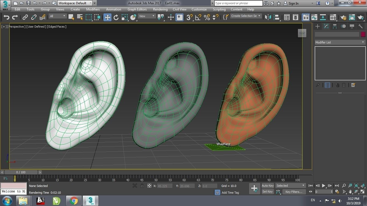Activate the Select Object tool

click(x=71, y=17)
